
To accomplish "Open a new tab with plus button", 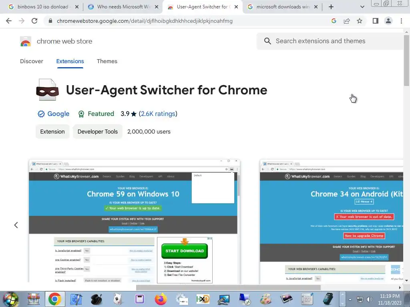I will 331,7.
